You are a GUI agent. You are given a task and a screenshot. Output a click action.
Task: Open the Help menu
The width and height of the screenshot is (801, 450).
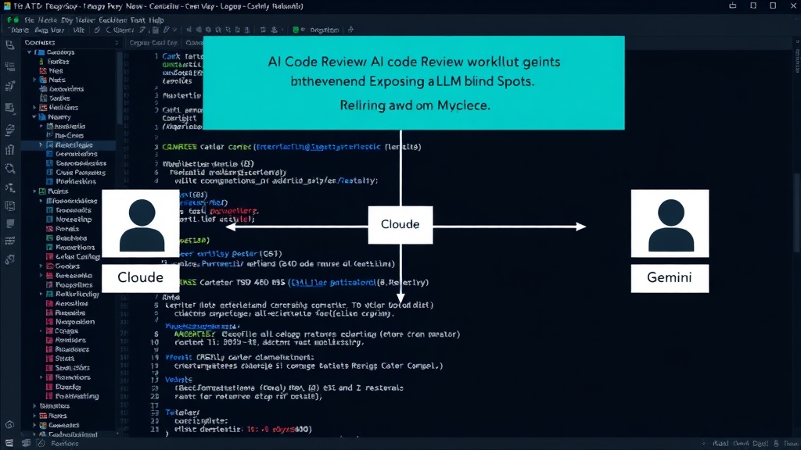(x=156, y=20)
